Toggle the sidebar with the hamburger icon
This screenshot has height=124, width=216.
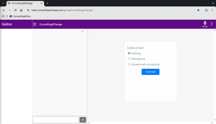pyautogui.click(x=35, y=24)
